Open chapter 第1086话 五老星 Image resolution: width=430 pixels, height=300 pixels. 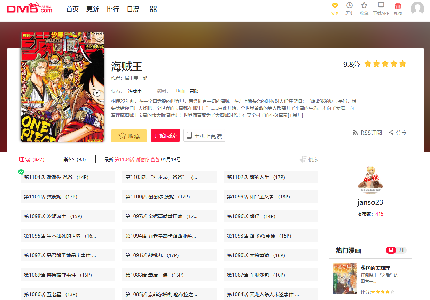68,294
